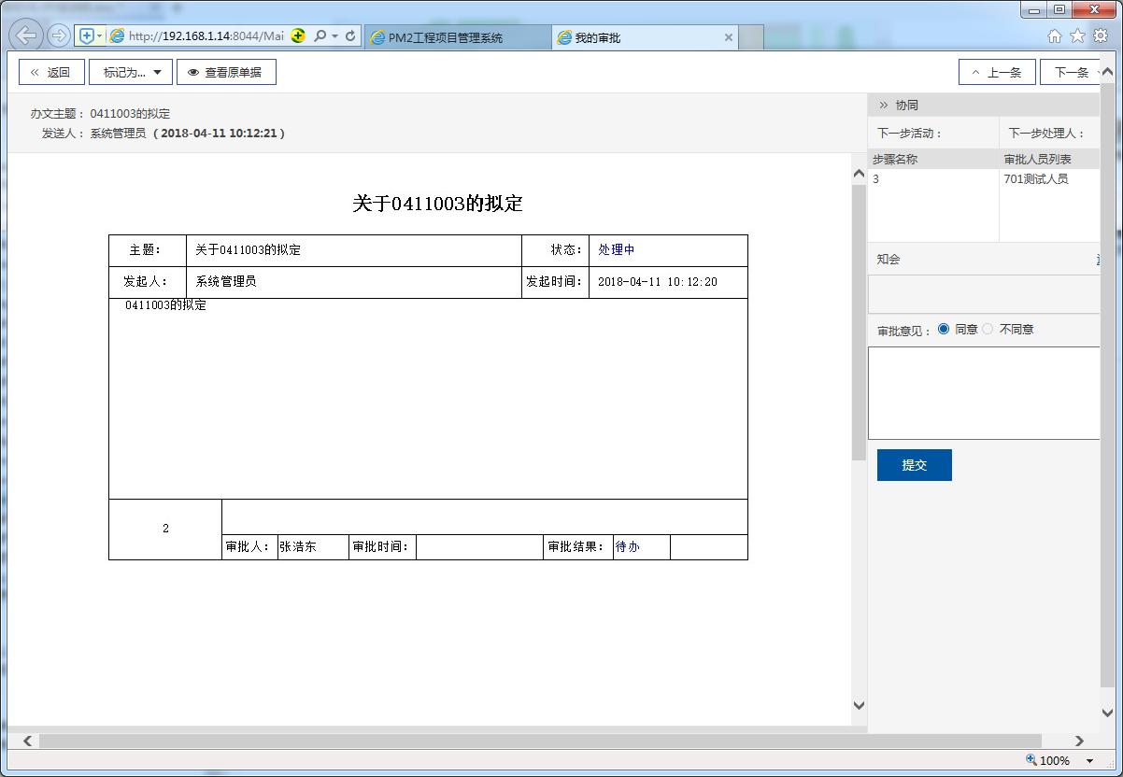The image size is (1123, 777).
Task: Open browser home page icon
Action: coord(1055,36)
